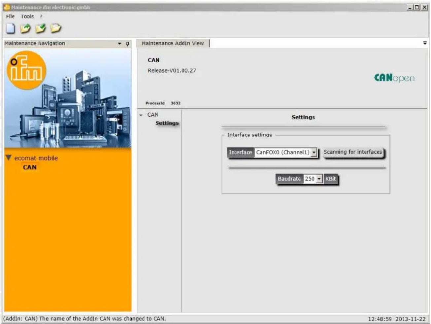Collapse the CAN node in AddIn tree
This screenshot has width=431, height=324.
141,115
